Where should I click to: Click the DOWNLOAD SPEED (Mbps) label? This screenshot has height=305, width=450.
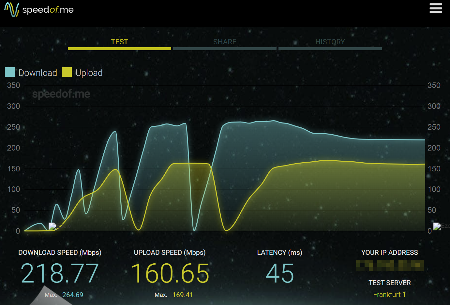tap(60, 253)
